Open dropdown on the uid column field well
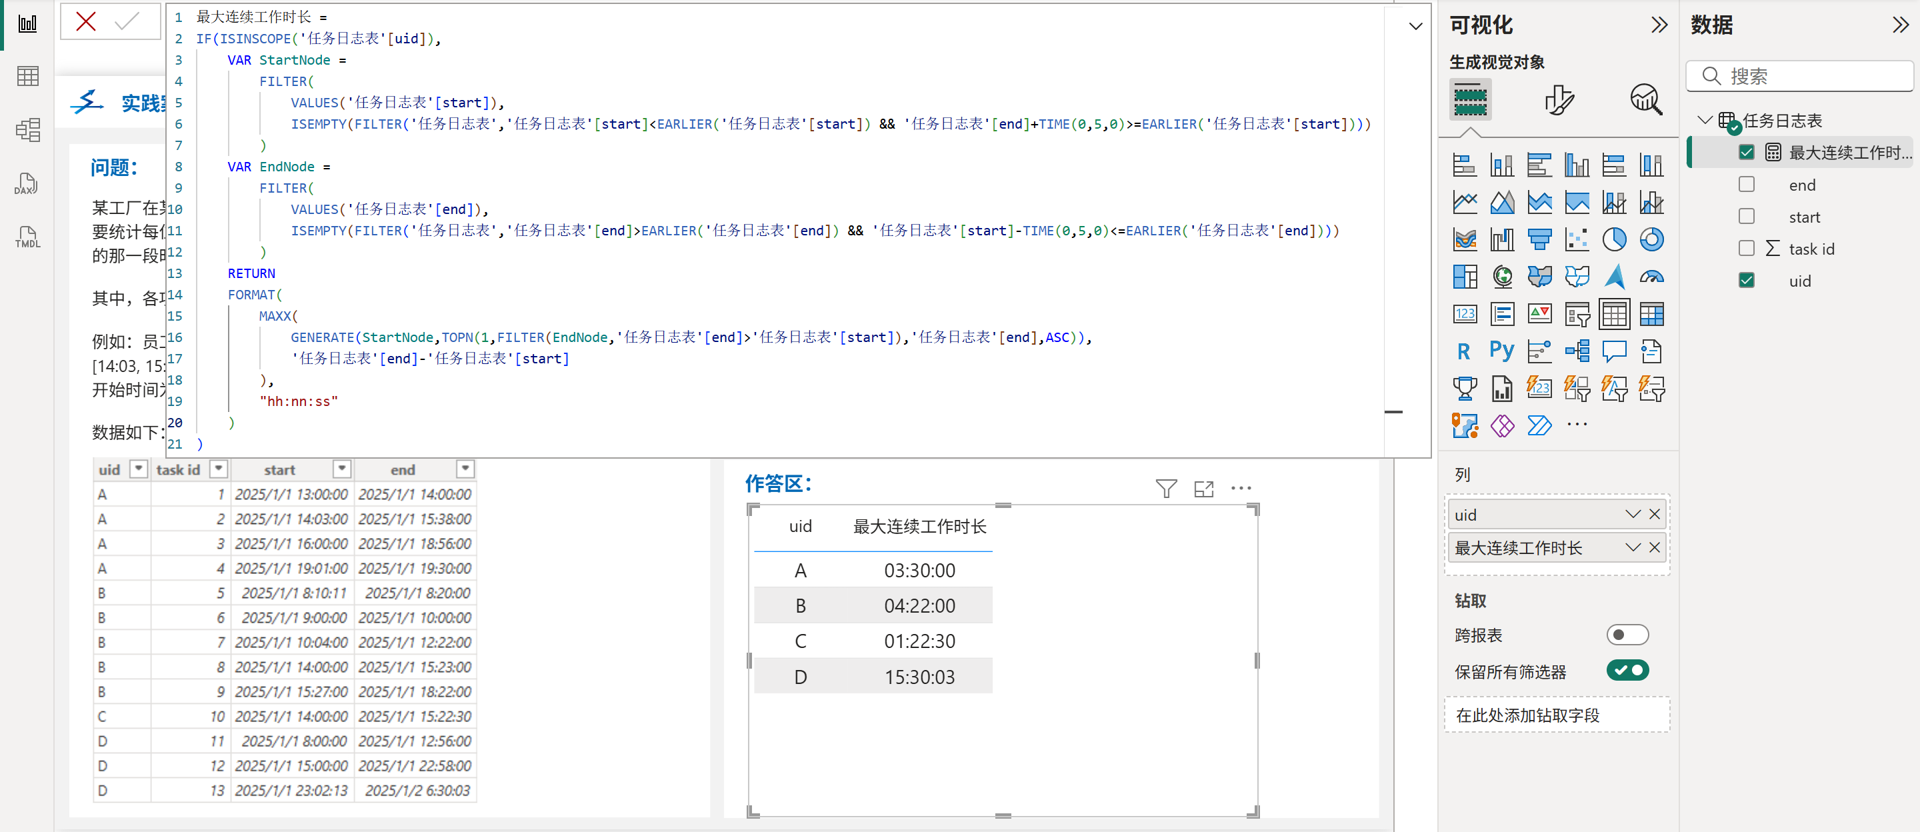Viewport: 1920px width, 832px height. (x=1632, y=515)
